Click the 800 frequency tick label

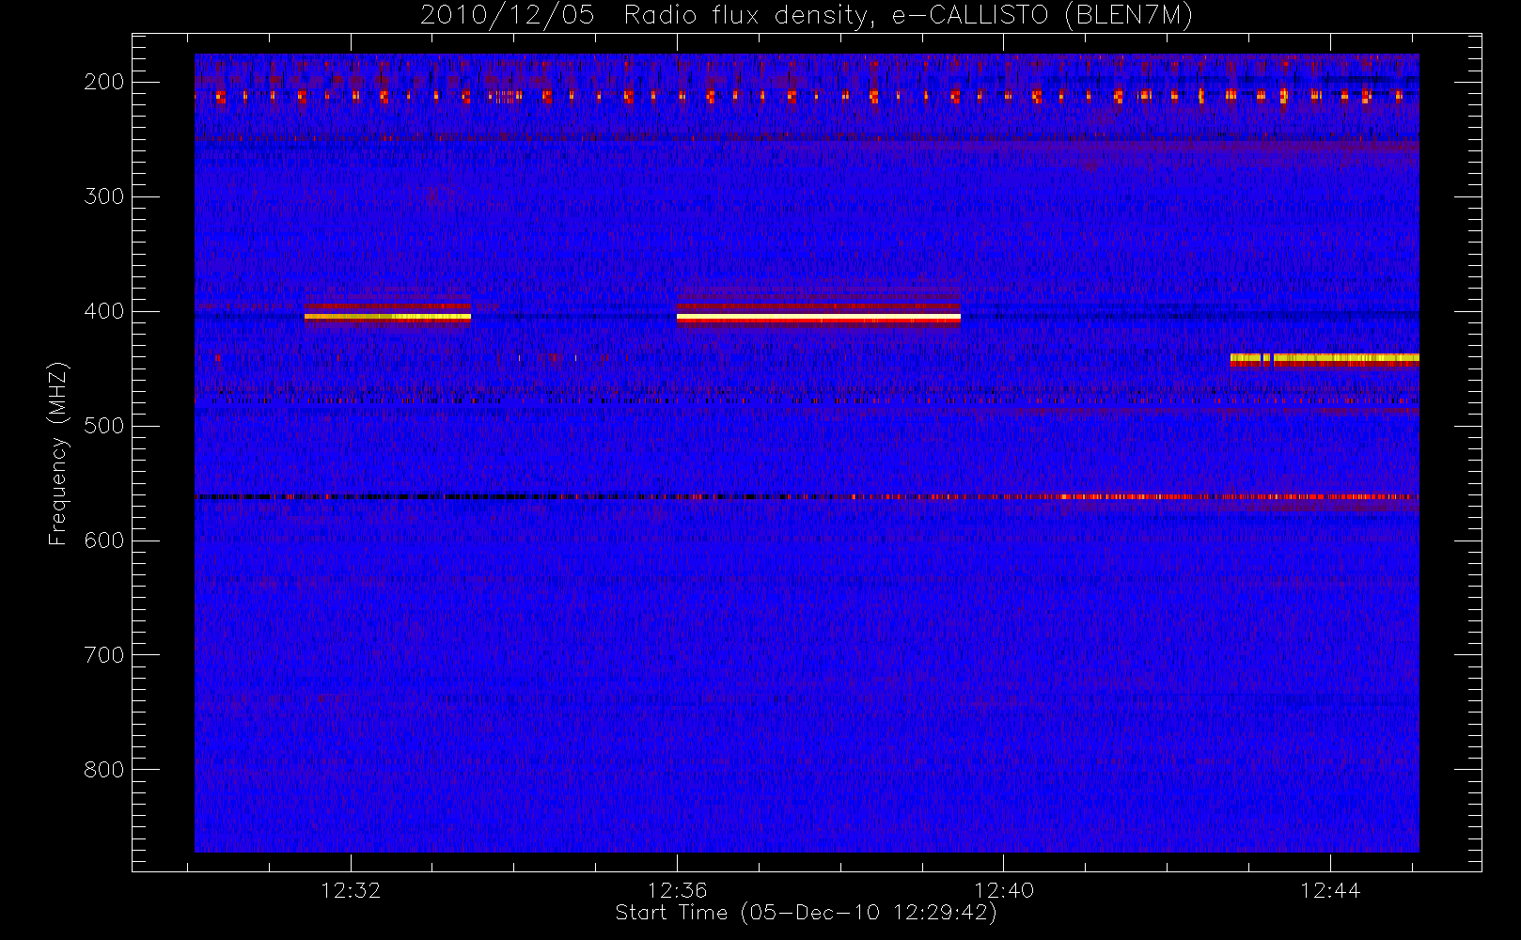click(104, 770)
